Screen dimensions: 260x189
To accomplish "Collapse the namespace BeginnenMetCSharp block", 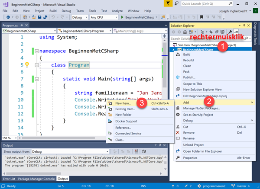I will click(x=37, y=51).
